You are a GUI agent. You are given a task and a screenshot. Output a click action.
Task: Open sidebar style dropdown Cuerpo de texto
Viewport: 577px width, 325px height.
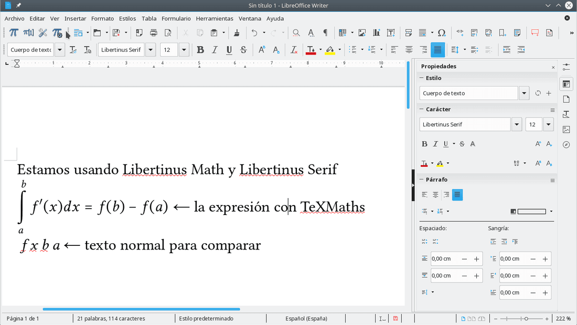[x=524, y=93]
